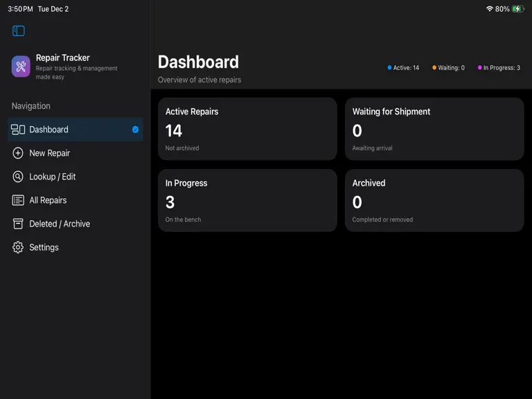The width and height of the screenshot is (532, 399).
Task: Click the Repair Tracker app logo
Action: (21, 66)
